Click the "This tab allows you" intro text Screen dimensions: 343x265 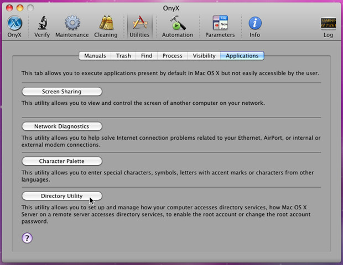170,73
